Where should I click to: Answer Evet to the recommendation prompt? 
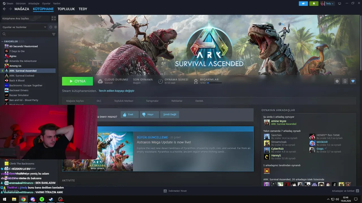(x=130, y=114)
